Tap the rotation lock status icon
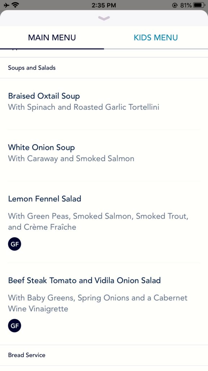 (175, 5)
